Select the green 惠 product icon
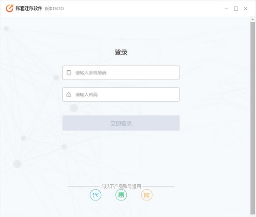 coord(121,195)
